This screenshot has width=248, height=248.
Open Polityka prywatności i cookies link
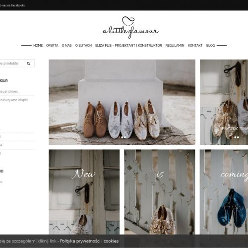pos(89,241)
